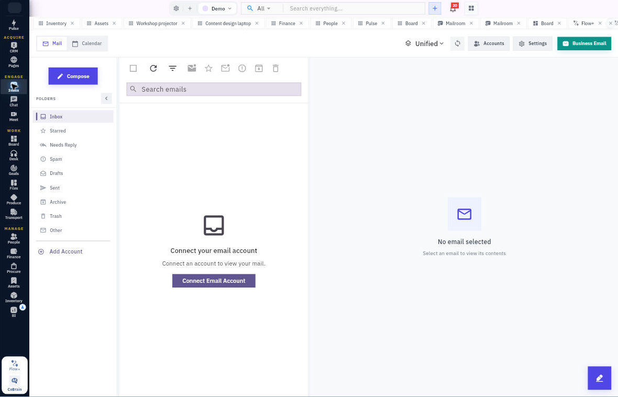The height and width of the screenshot is (397, 618).
Task: Mark selected emails as read
Action: coord(192,68)
